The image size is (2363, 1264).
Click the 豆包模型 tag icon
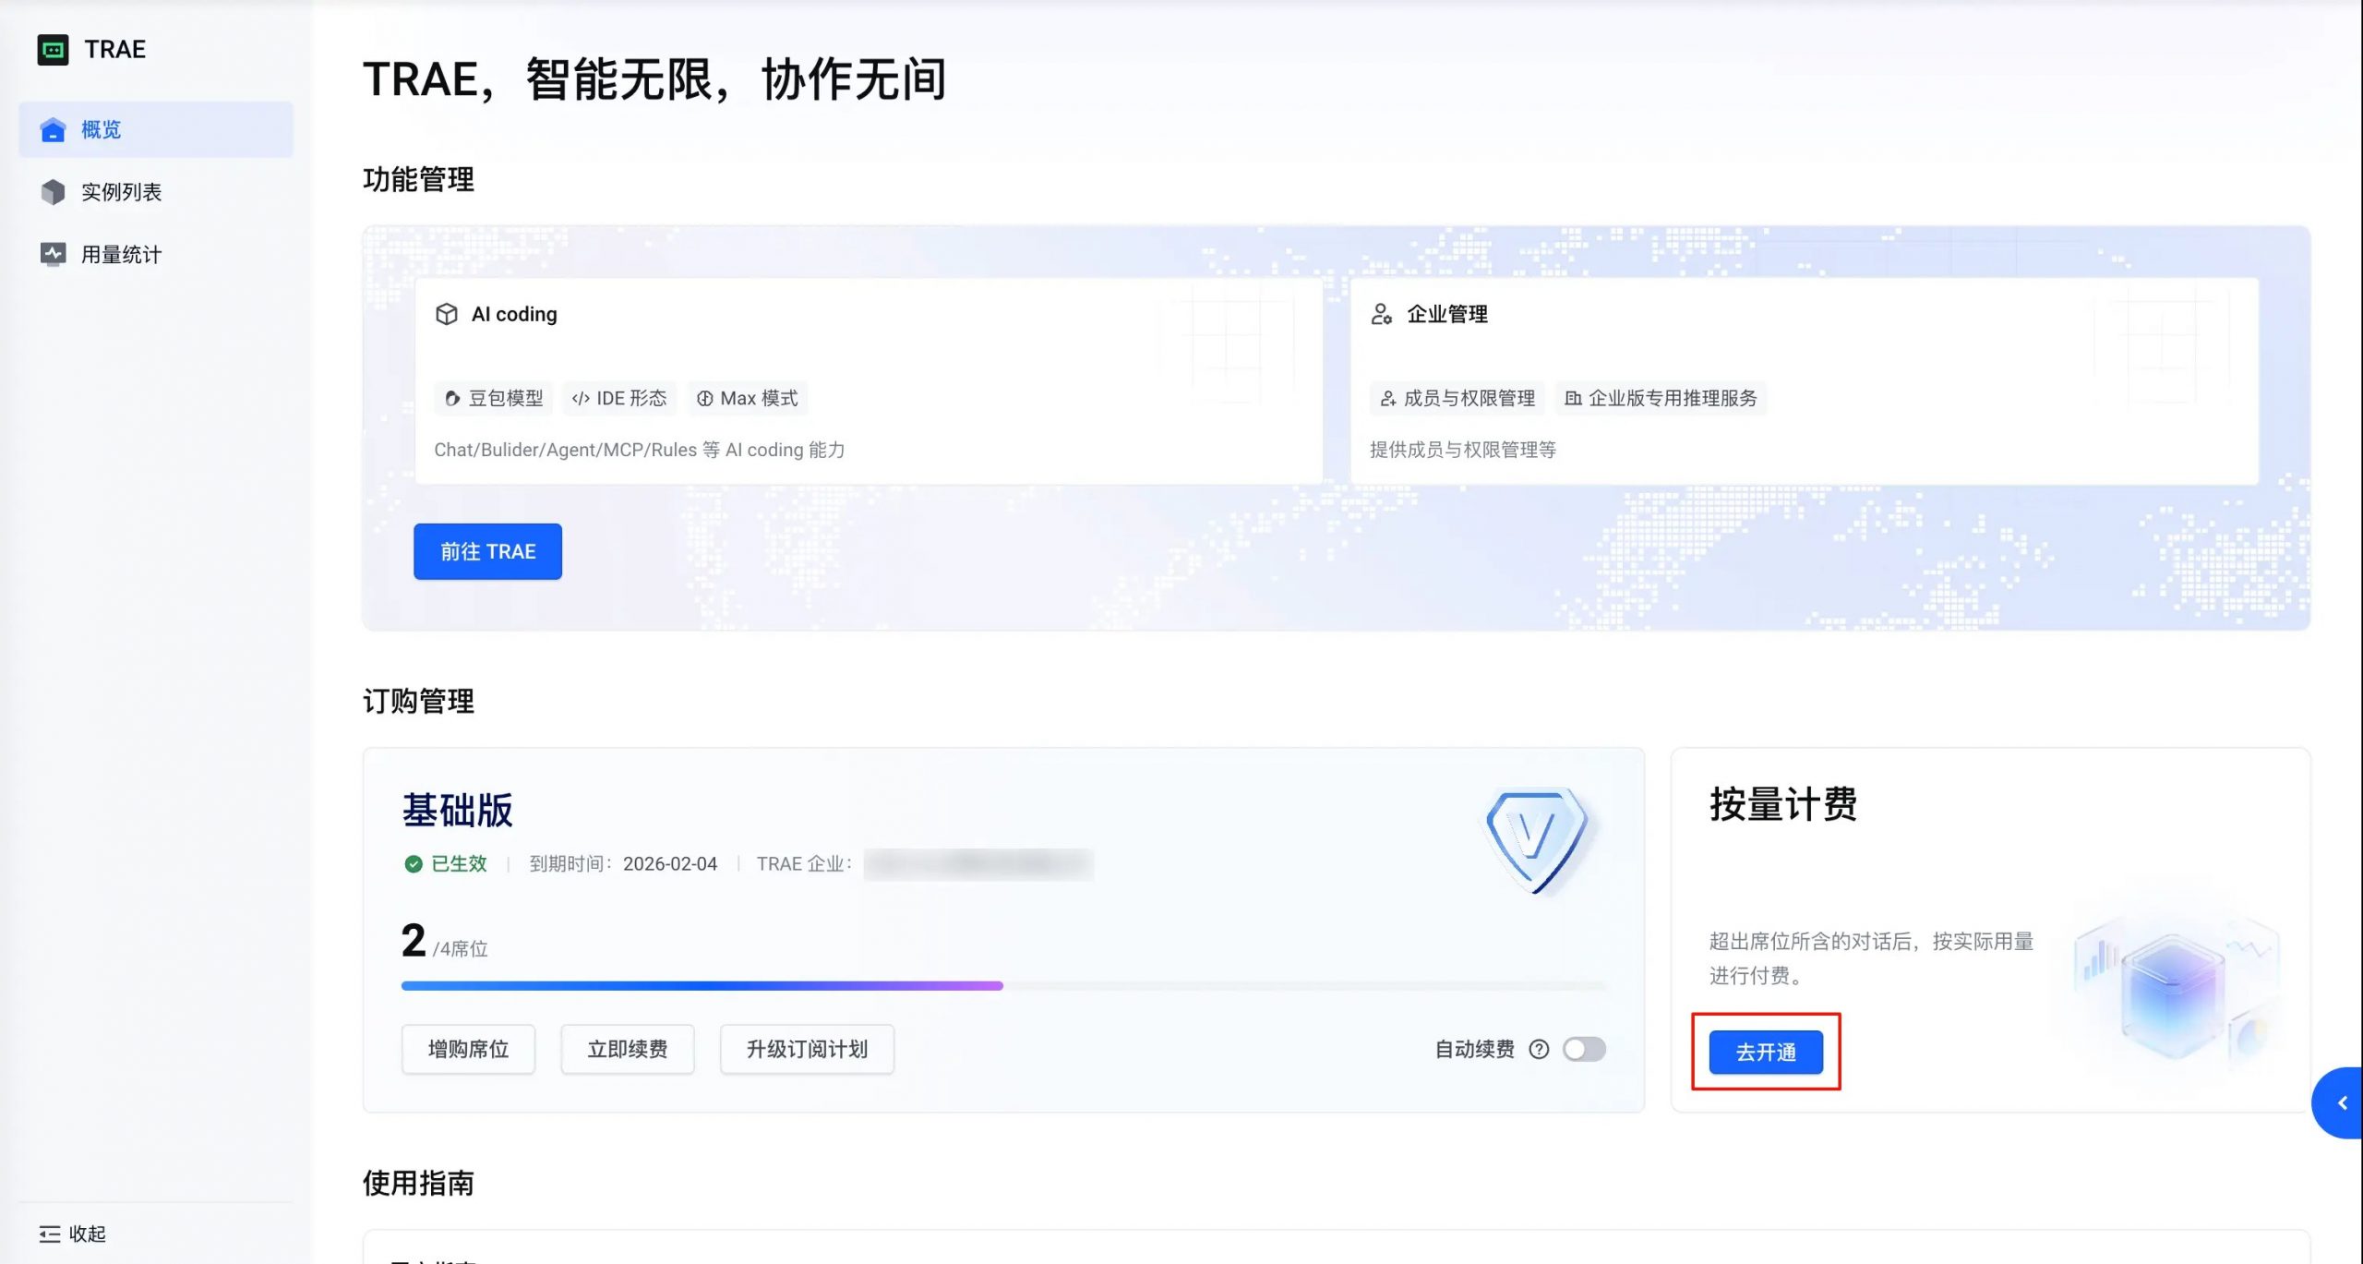pyautogui.click(x=452, y=399)
